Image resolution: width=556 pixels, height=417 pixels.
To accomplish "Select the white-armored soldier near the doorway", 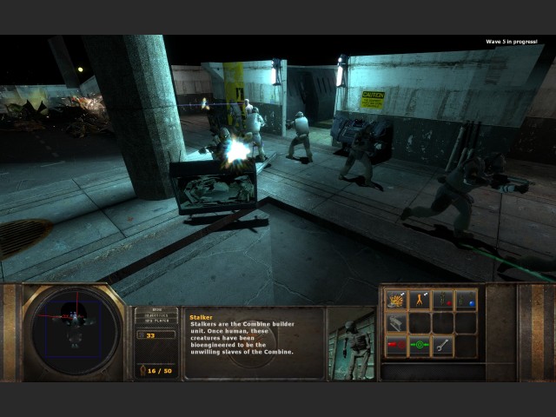I will pos(300,136).
